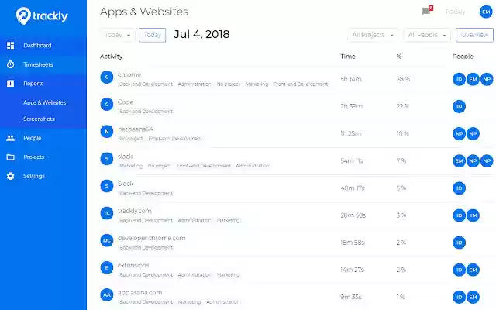The image size is (496, 310).
Task: Click the E avatar for extensions
Action: point(107,267)
